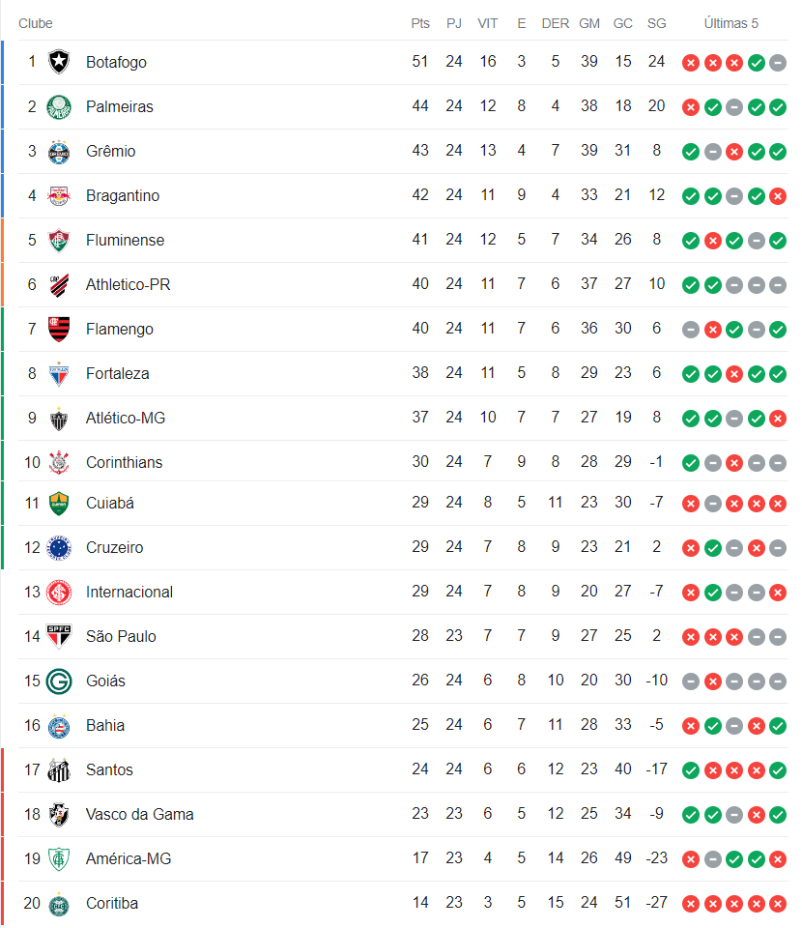The width and height of the screenshot is (802, 928).
Task: Click the São Paulo club crest icon
Action: (x=59, y=636)
